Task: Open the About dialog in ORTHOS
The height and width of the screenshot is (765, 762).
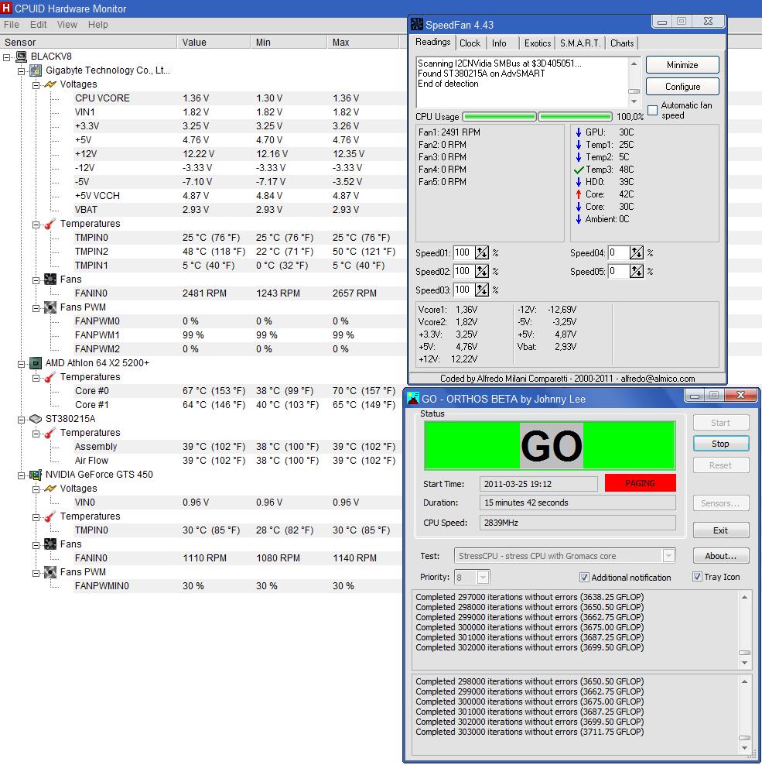Action: click(x=720, y=556)
